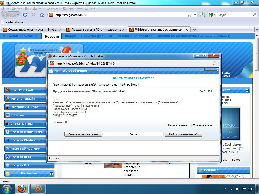Open the Mail.ru Agent taskbar icon
The height and width of the screenshot is (194, 259).
(38, 189)
